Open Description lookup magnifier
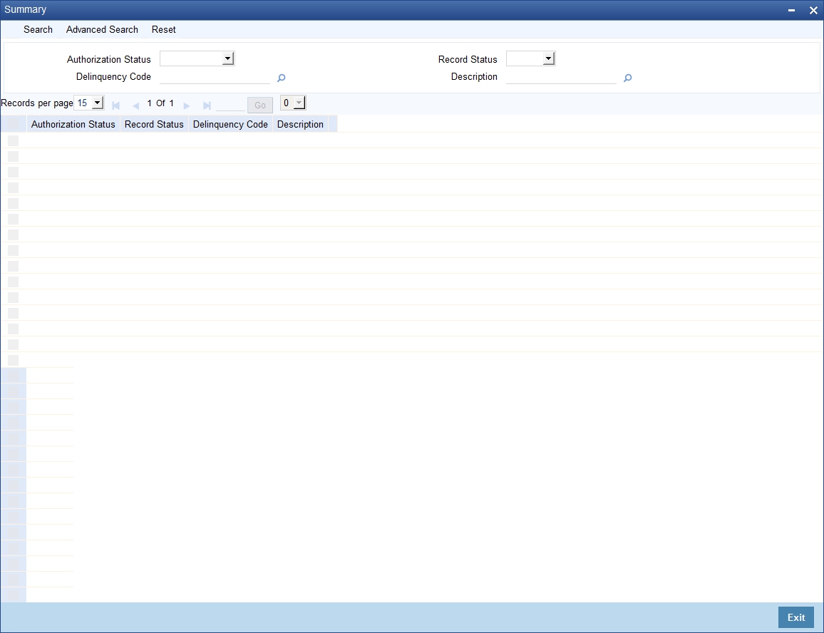Viewport: 824px width, 633px height. pos(627,78)
